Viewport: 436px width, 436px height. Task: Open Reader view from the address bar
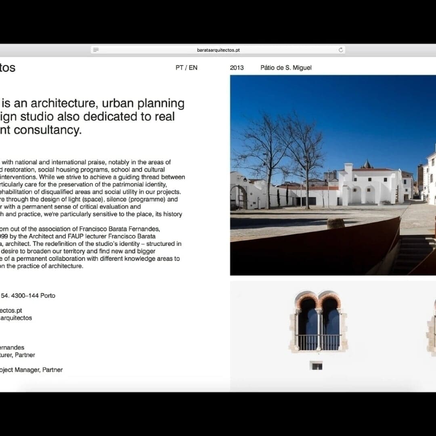click(96, 49)
